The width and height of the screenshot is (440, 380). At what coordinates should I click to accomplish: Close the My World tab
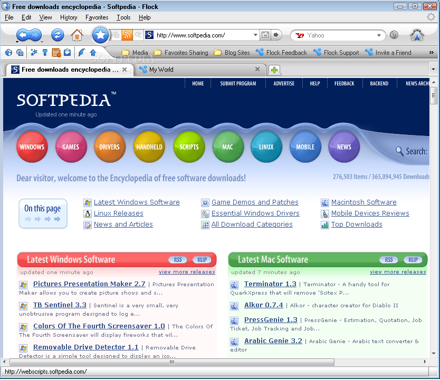(257, 69)
